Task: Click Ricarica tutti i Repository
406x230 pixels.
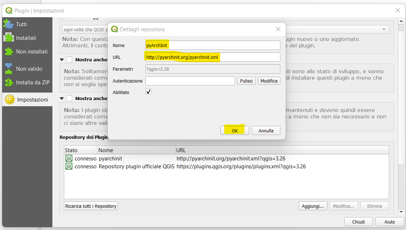Action: [x=91, y=206]
